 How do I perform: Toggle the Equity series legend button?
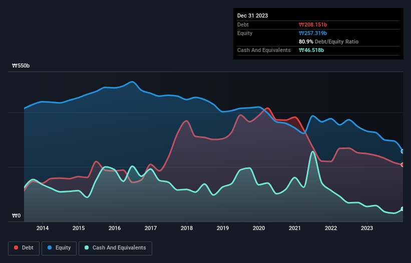pos(59,248)
